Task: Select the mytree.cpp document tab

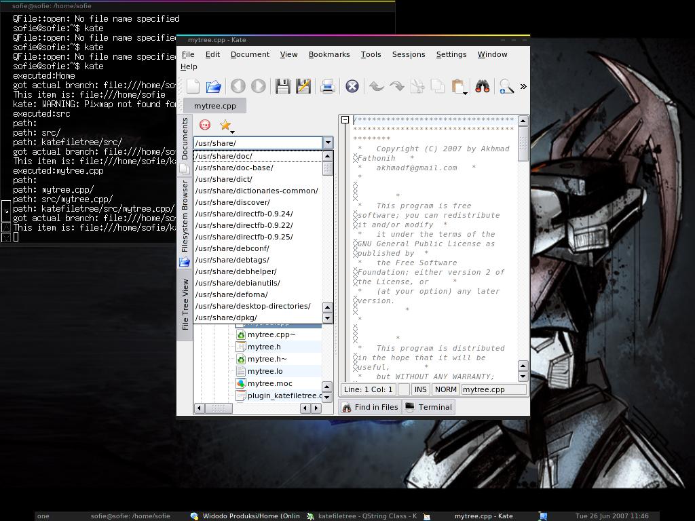Action: [214, 106]
